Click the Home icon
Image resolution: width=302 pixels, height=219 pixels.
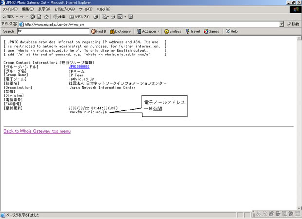(46, 17)
